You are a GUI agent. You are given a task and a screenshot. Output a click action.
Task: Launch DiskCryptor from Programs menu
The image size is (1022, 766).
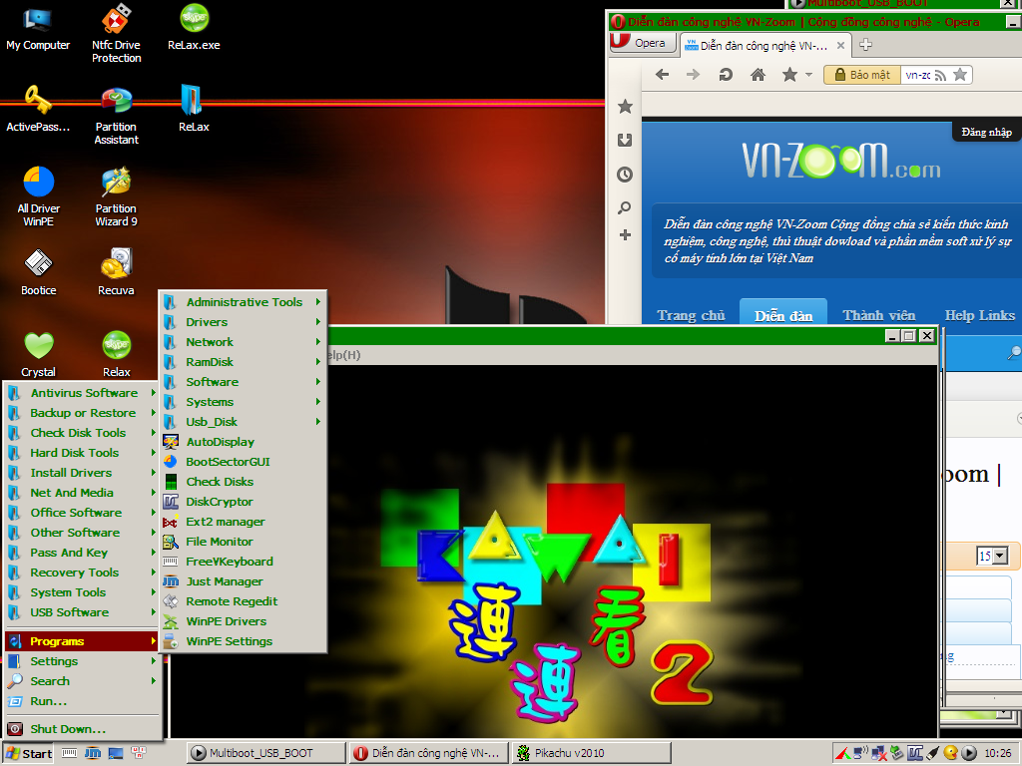pos(244,502)
